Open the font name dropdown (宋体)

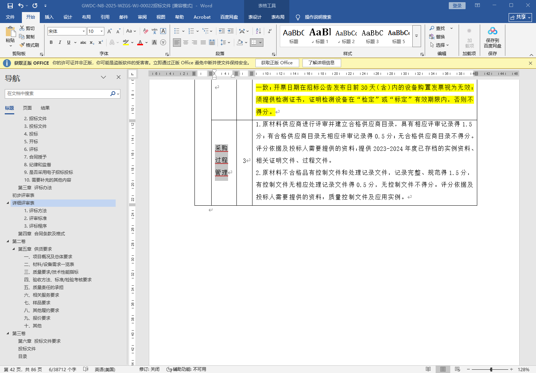pyautogui.click(x=84, y=31)
